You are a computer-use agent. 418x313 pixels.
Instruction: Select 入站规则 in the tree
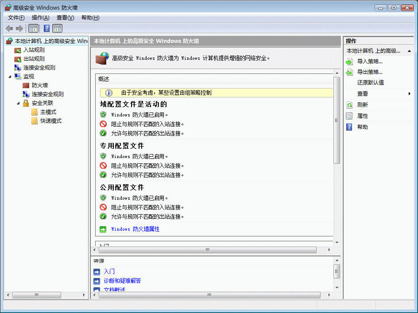click(34, 50)
